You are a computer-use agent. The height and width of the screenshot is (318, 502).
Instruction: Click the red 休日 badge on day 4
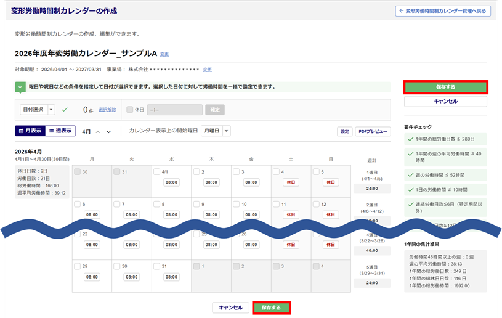click(291, 182)
